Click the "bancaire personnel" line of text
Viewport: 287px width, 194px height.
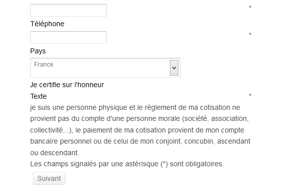coord(140,141)
